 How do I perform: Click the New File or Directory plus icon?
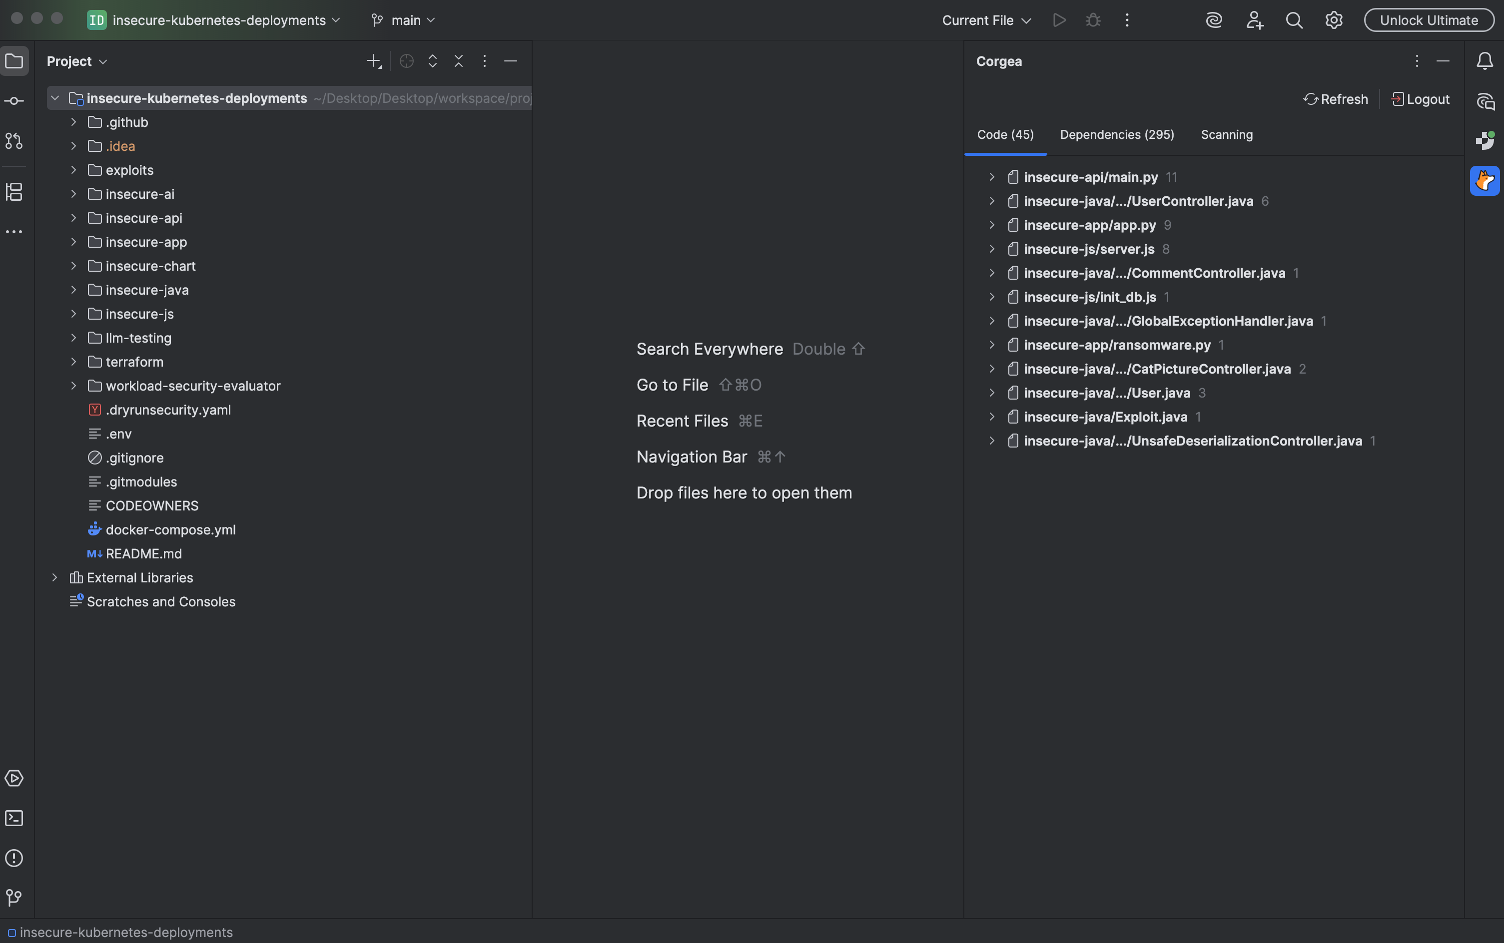click(x=374, y=61)
